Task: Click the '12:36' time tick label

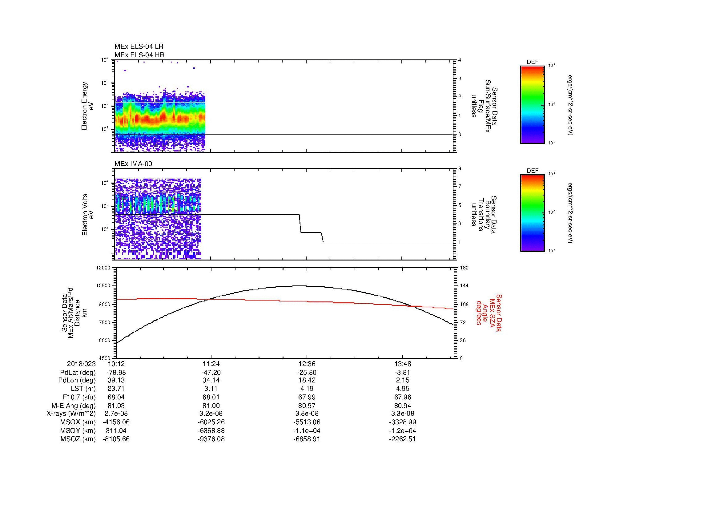Action: pyautogui.click(x=307, y=364)
